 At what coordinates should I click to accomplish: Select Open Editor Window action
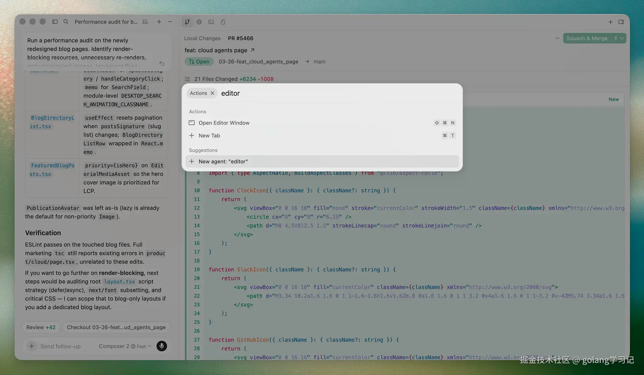[x=224, y=123]
